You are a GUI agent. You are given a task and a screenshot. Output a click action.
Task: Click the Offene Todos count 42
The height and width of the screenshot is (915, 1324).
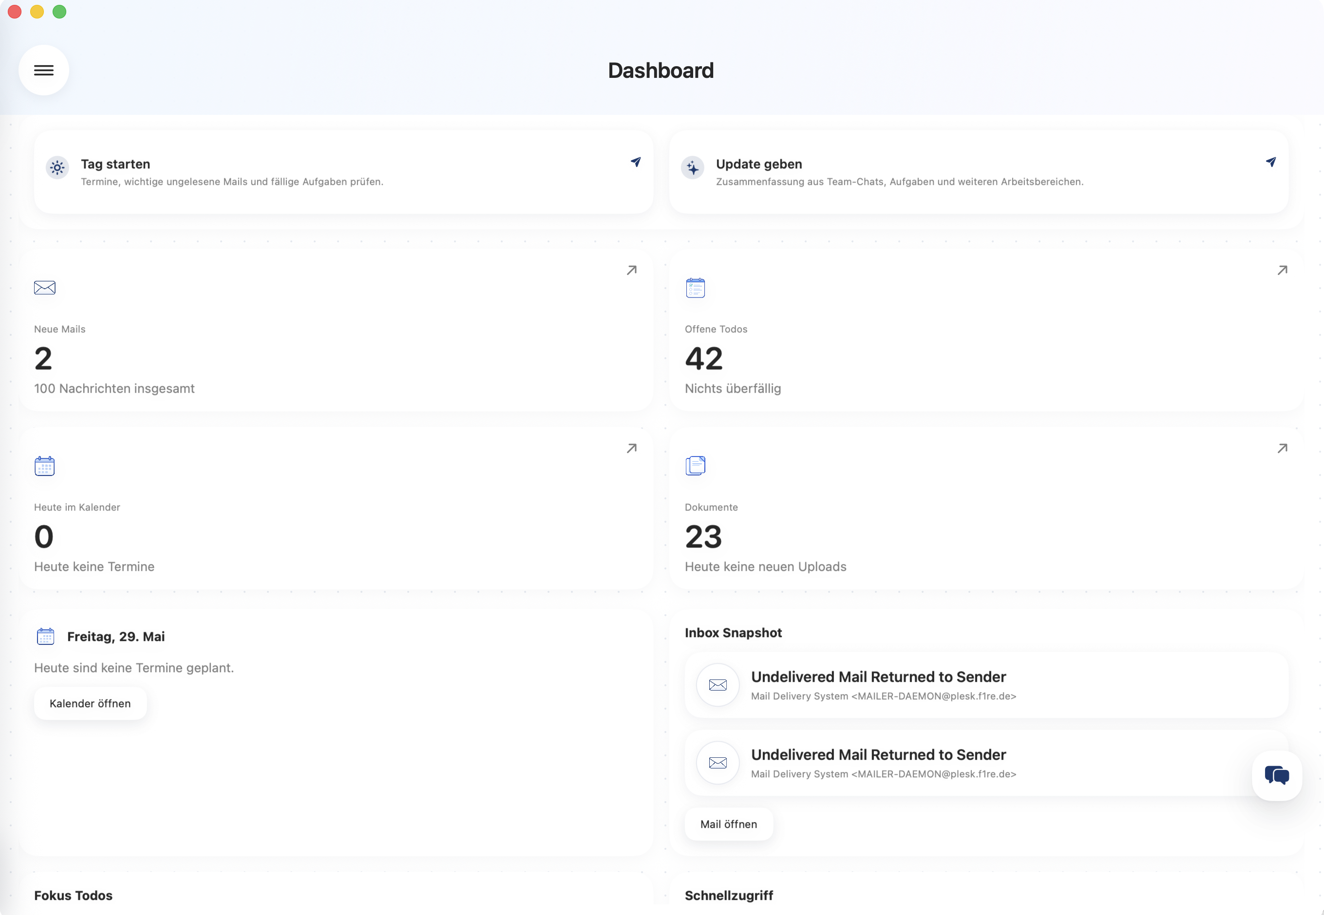704,359
